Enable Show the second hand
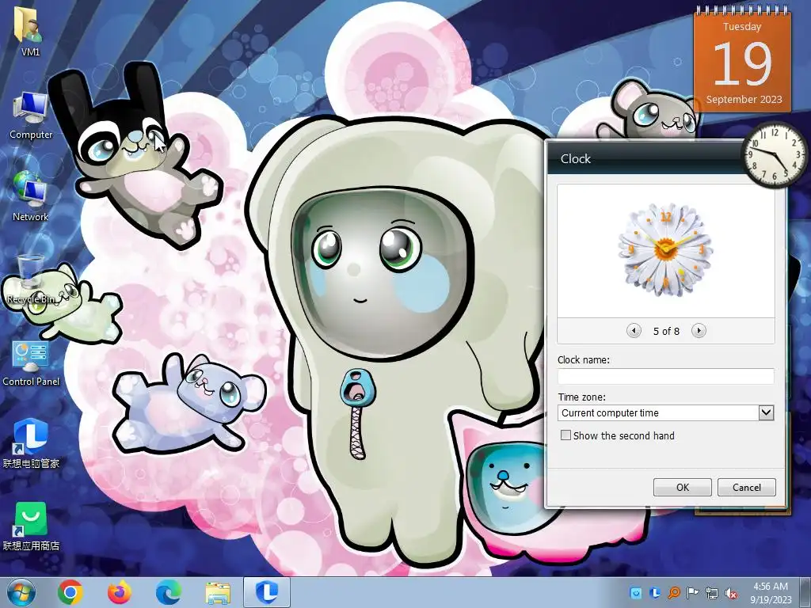 (x=565, y=435)
